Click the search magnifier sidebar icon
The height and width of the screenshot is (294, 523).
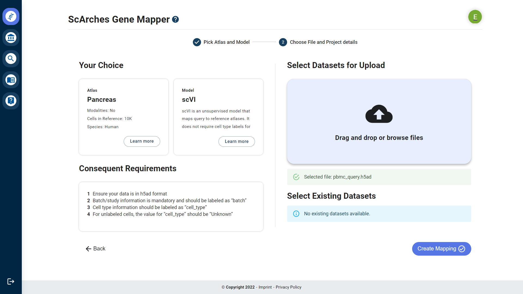coord(11,59)
